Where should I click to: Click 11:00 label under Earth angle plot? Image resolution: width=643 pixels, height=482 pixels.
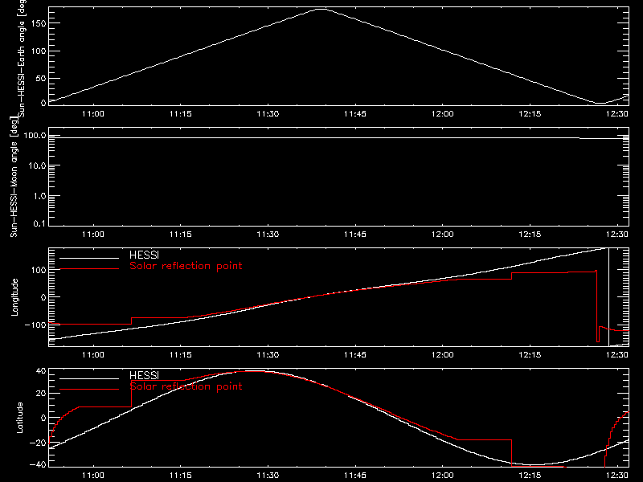point(93,114)
